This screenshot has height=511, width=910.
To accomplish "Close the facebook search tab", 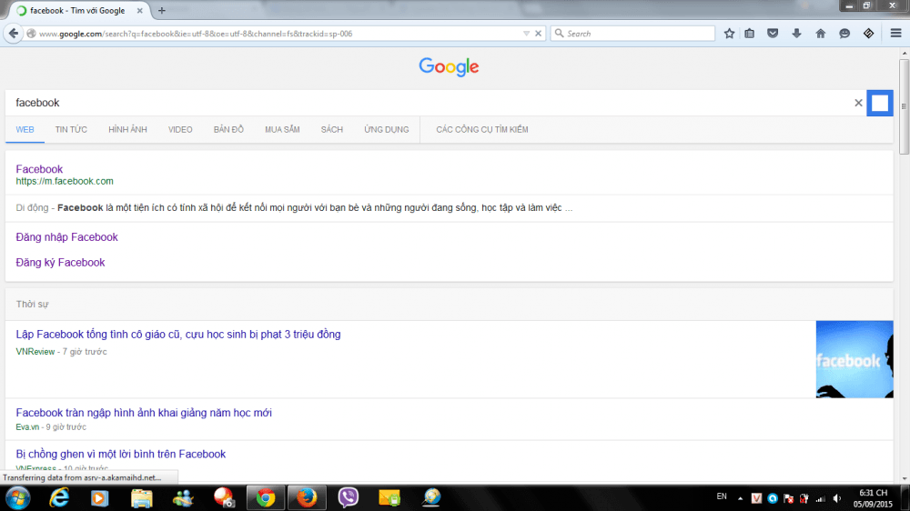I will 139,10.
